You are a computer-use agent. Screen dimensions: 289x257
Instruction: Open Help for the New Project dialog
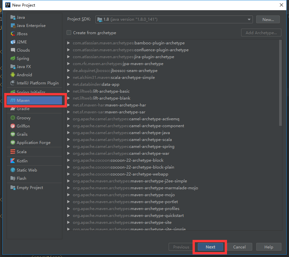pyautogui.click(x=269, y=247)
